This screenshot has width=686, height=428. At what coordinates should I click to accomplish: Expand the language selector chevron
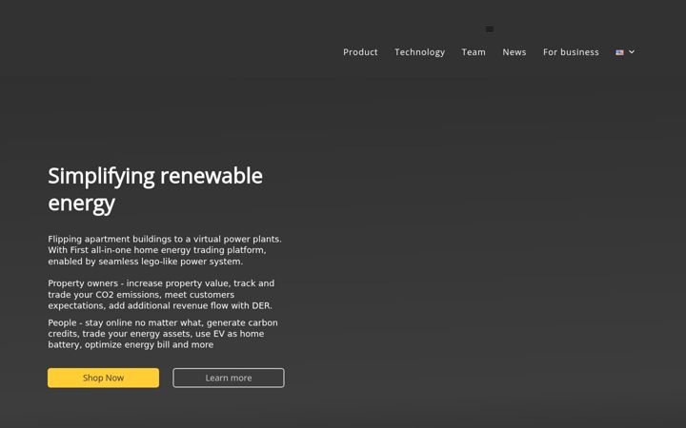tap(632, 51)
